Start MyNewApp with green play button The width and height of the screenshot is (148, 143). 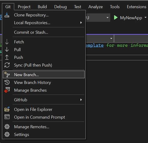(116, 17)
